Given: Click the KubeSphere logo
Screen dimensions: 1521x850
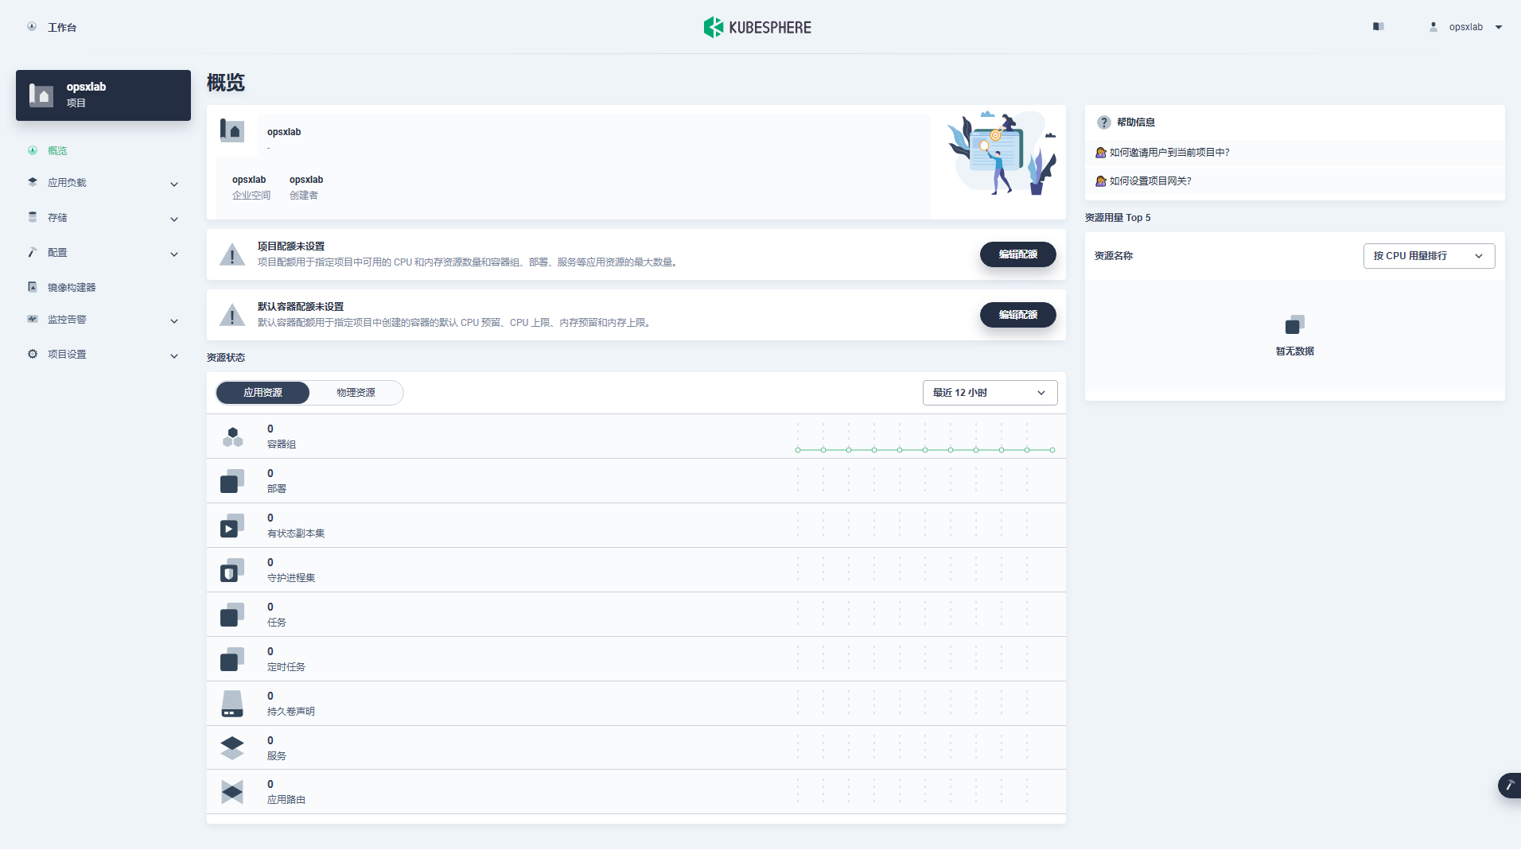Looking at the screenshot, I should point(757,27).
